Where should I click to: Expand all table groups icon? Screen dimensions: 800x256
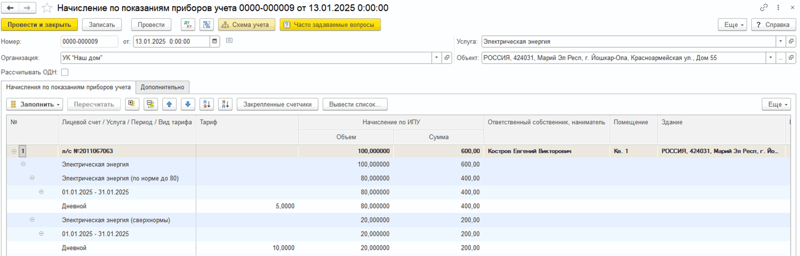(x=132, y=104)
